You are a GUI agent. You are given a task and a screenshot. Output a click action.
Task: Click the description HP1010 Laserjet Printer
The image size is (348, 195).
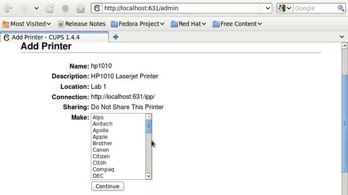(x=125, y=76)
